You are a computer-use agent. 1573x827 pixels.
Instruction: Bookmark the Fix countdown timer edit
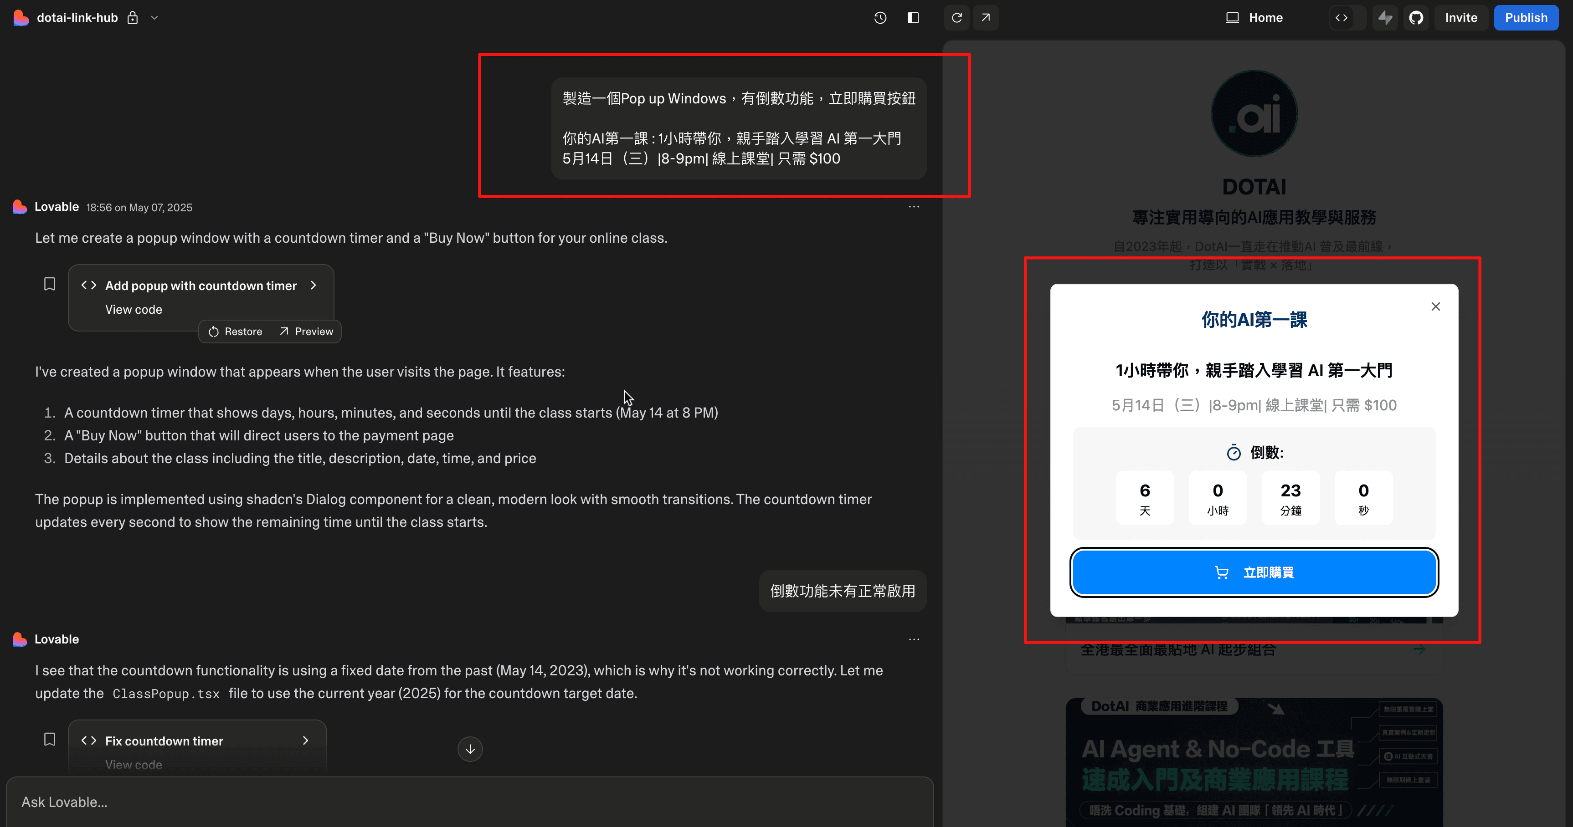pyautogui.click(x=50, y=739)
